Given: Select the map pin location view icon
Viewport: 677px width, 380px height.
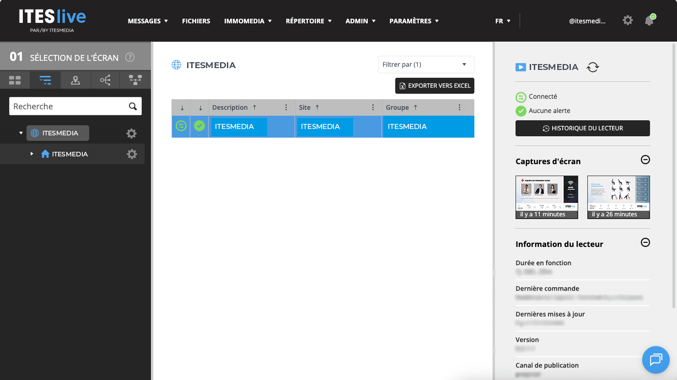Looking at the screenshot, I should coord(75,80).
